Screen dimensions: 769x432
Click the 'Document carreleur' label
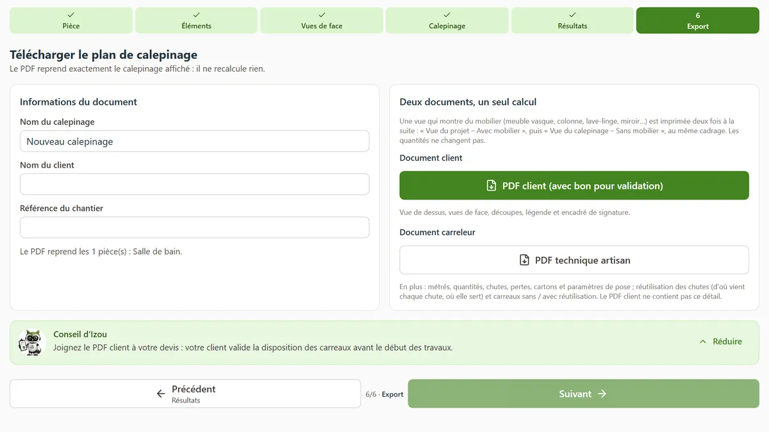pyautogui.click(x=437, y=232)
